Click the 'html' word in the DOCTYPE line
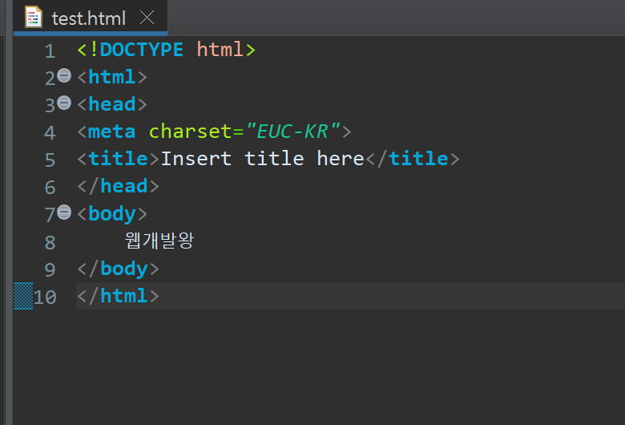 click(x=220, y=50)
